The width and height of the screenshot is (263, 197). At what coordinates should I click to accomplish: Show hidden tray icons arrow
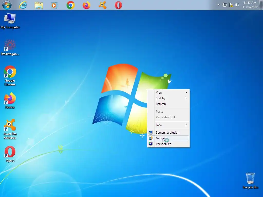pos(218,5)
